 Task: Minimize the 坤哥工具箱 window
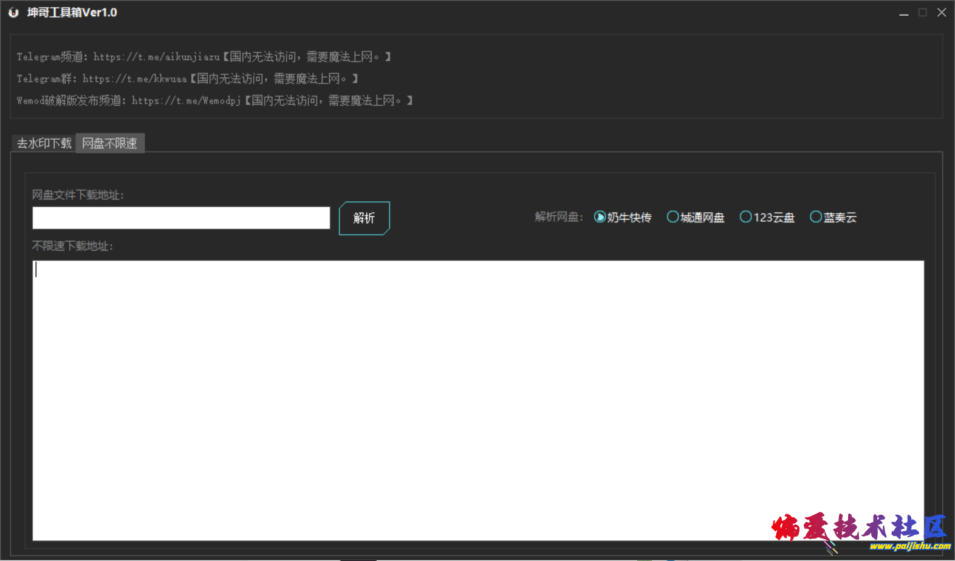(904, 13)
